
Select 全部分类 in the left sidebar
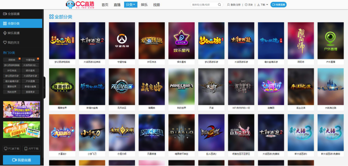[x=21, y=23]
